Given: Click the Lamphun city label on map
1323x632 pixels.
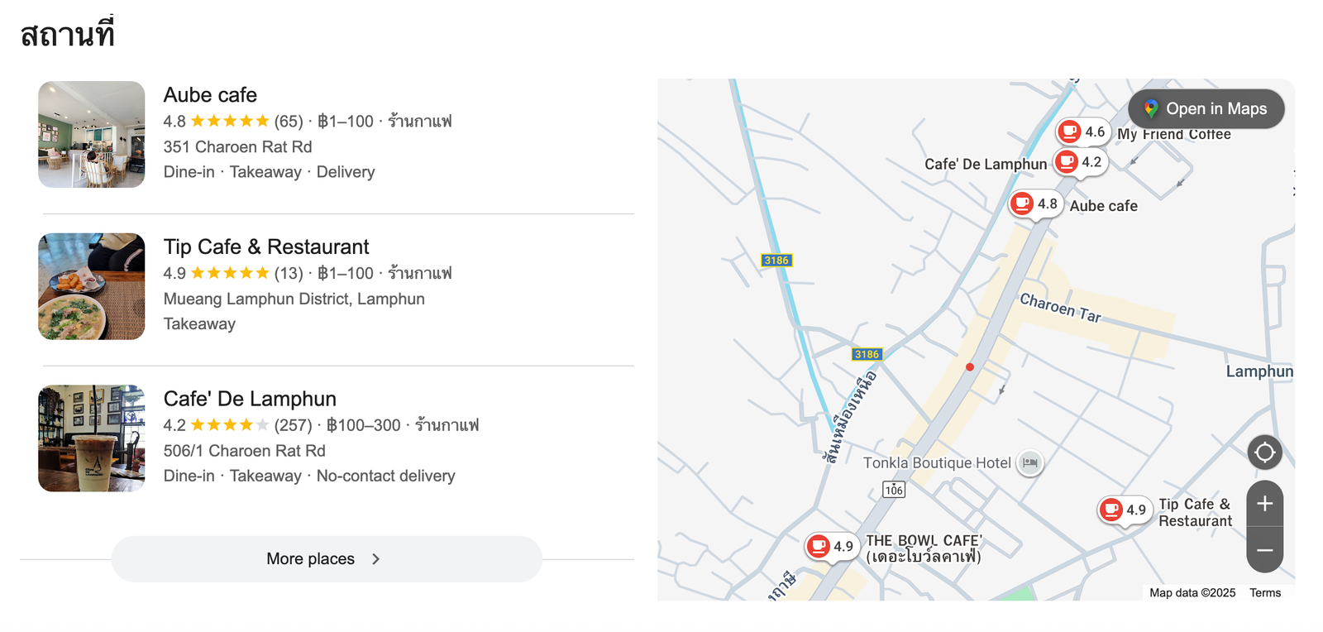Looking at the screenshot, I should (x=1259, y=371).
